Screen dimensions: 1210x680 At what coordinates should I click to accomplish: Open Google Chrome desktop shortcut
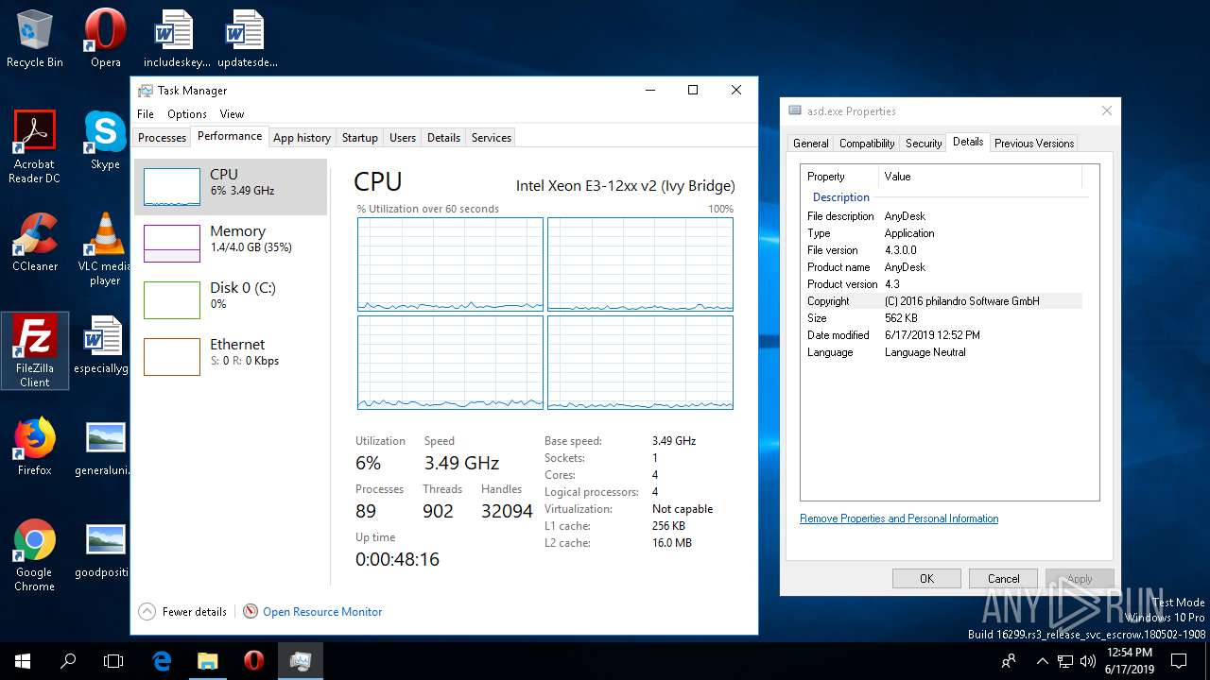click(x=35, y=555)
